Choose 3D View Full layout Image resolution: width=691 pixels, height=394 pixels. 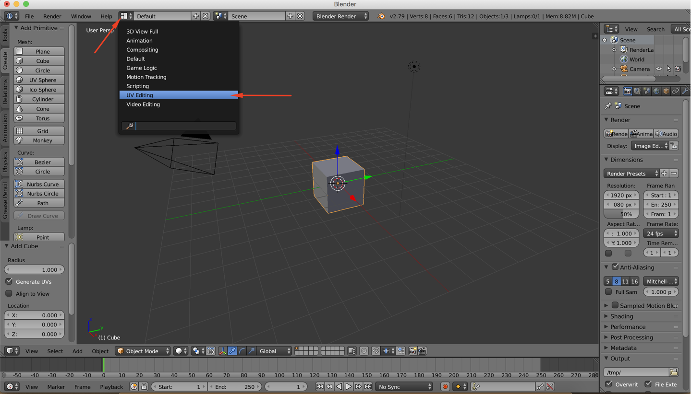179,31
